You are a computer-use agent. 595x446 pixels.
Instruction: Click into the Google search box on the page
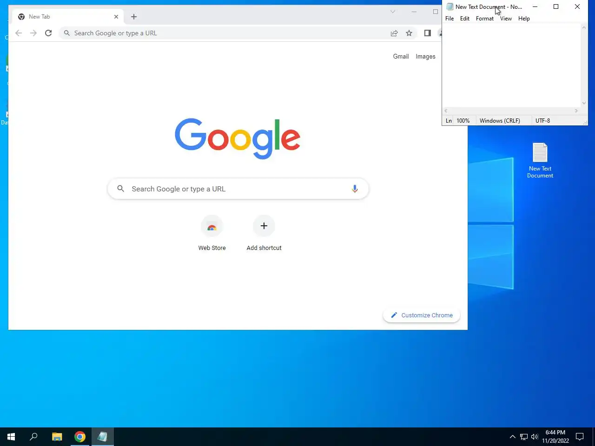coord(238,189)
